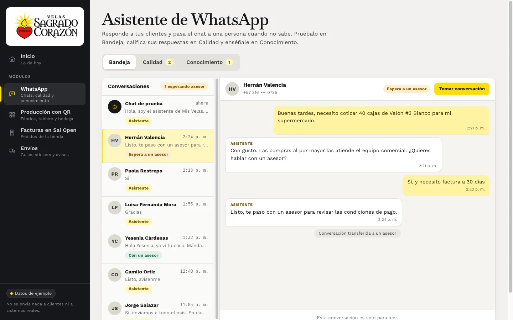Viewport: 513px width, 320px height.
Task: Click the message about cotizar 40 cajas
Action: coord(381,120)
